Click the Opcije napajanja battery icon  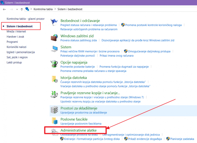pyautogui.click(x=54, y=64)
